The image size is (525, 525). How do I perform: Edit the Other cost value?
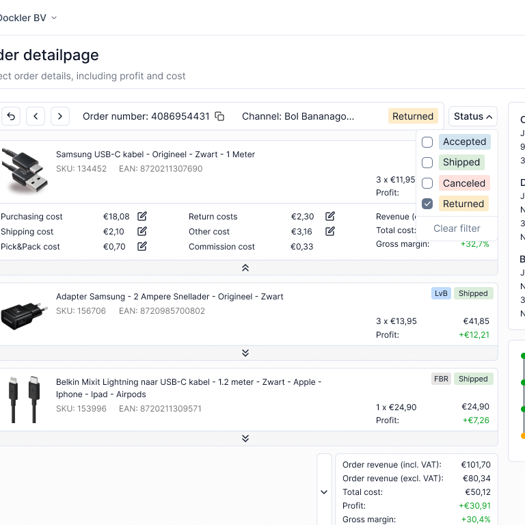(329, 231)
